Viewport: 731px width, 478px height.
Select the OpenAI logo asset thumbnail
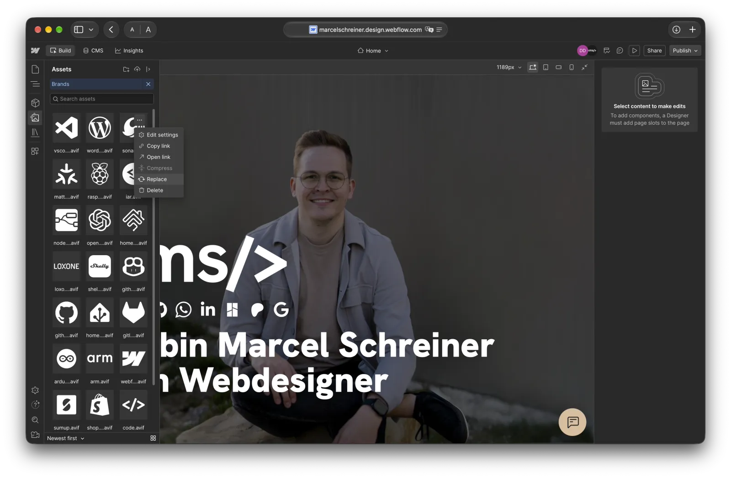pos(100,220)
